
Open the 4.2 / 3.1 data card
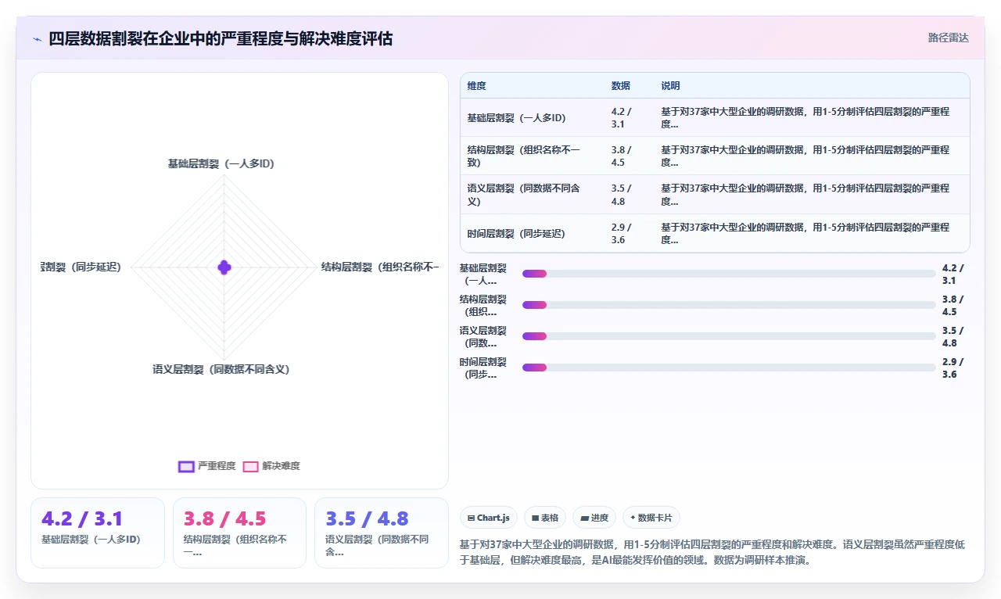click(98, 533)
